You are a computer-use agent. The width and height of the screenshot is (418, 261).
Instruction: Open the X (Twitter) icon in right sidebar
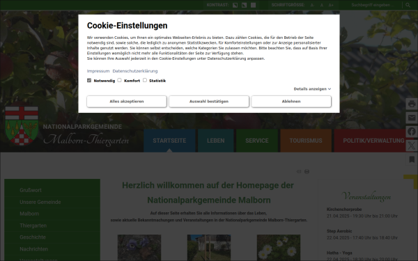(412, 145)
